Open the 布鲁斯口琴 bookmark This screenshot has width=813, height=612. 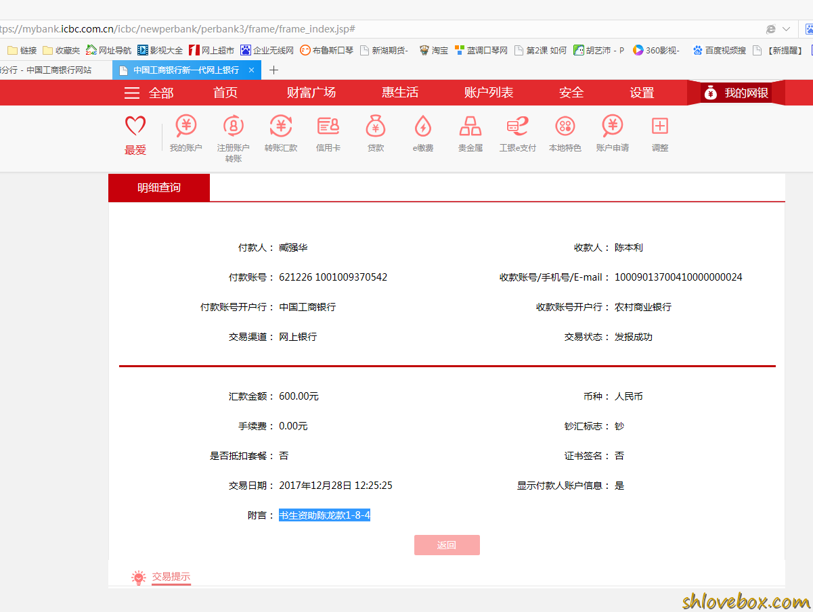326,50
